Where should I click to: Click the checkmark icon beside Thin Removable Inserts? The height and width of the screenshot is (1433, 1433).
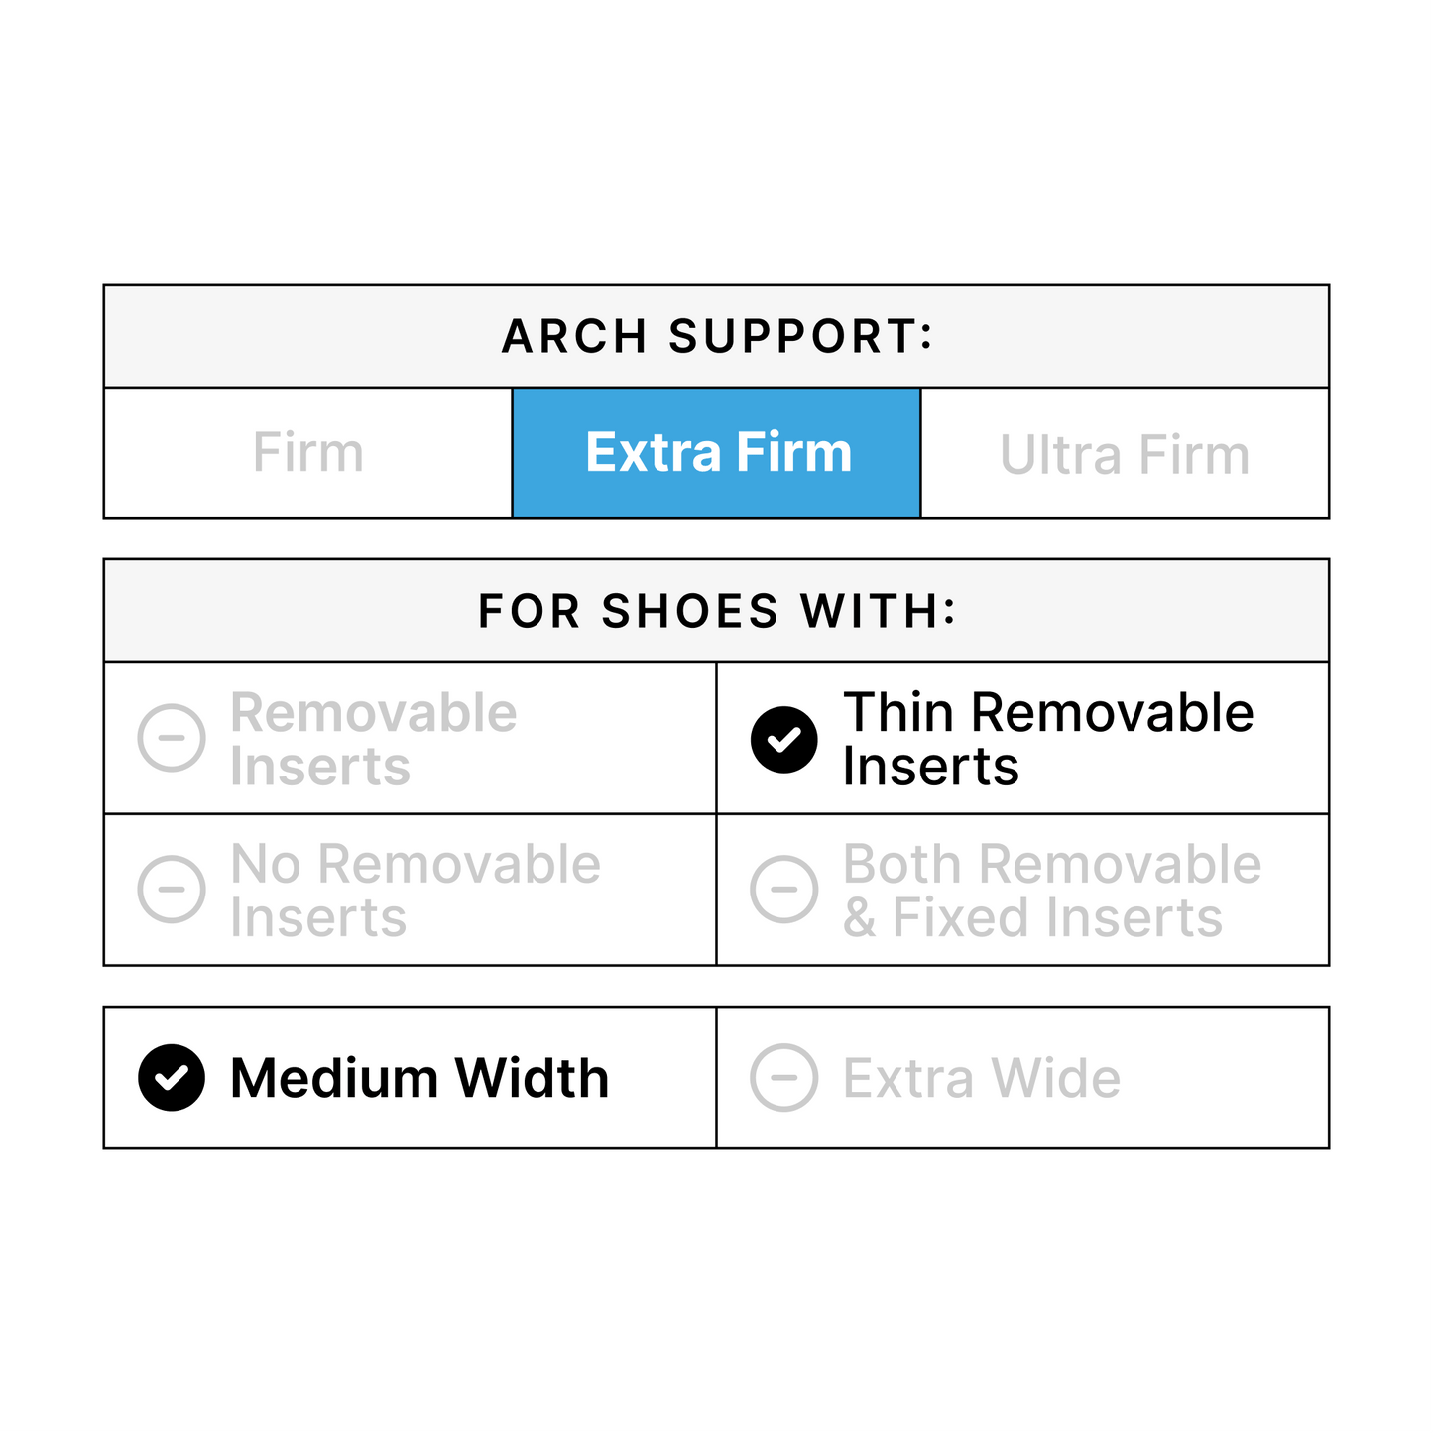point(784,739)
